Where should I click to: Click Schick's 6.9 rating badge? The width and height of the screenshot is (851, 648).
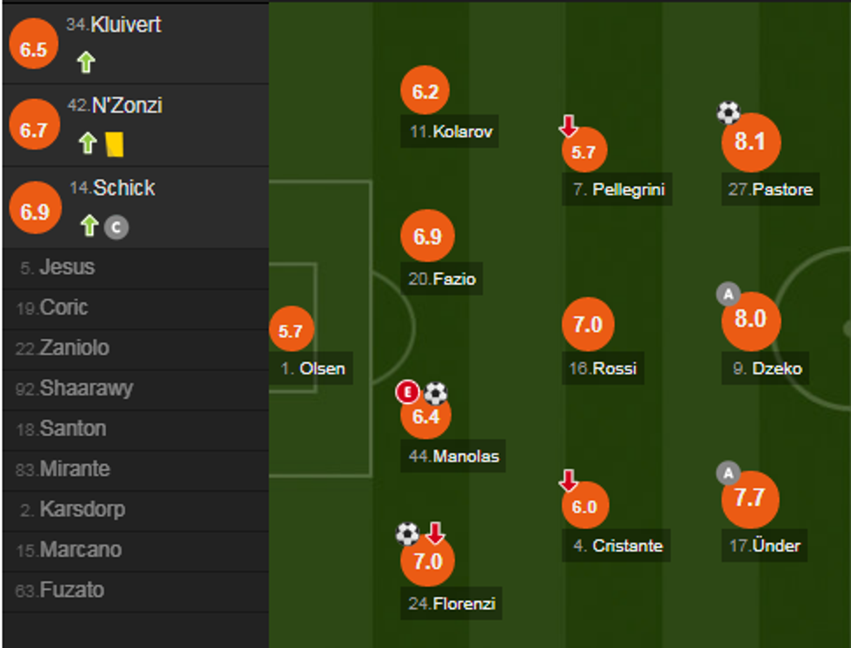pyautogui.click(x=35, y=212)
